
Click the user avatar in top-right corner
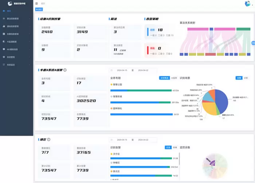point(249,4)
